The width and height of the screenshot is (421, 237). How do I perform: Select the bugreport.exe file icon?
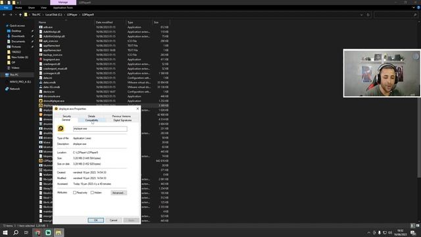41,59
